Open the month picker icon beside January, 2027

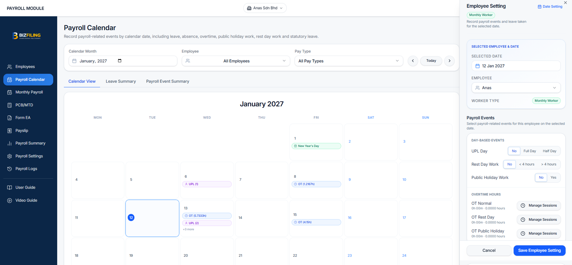pyautogui.click(x=120, y=61)
